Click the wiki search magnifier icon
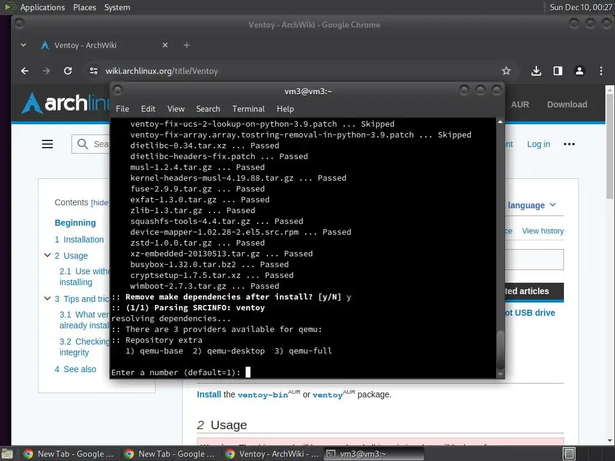 [x=82, y=144]
